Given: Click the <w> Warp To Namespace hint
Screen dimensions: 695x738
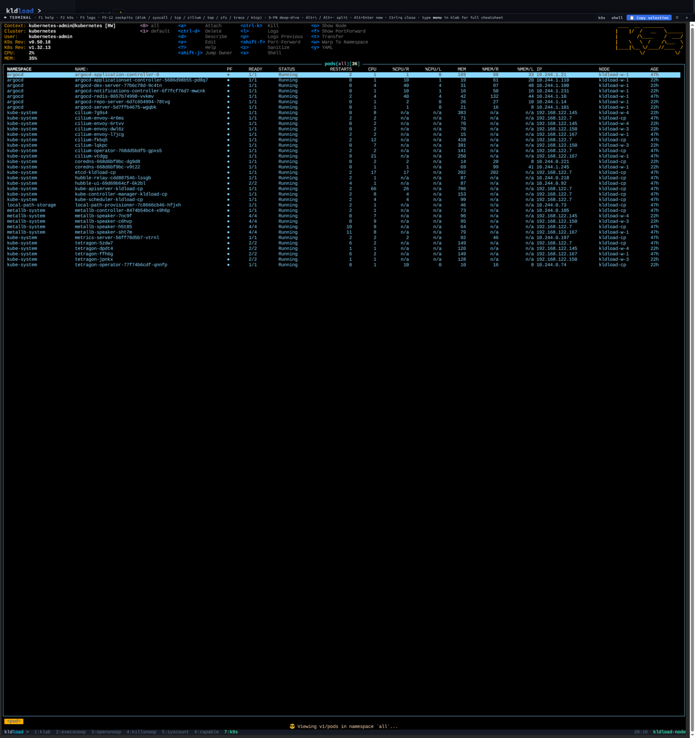Looking at the screenshot, I should pyautogui.click(x=340, y=42).
